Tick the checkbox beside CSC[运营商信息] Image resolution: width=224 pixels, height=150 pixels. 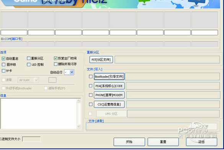[91, 104]
